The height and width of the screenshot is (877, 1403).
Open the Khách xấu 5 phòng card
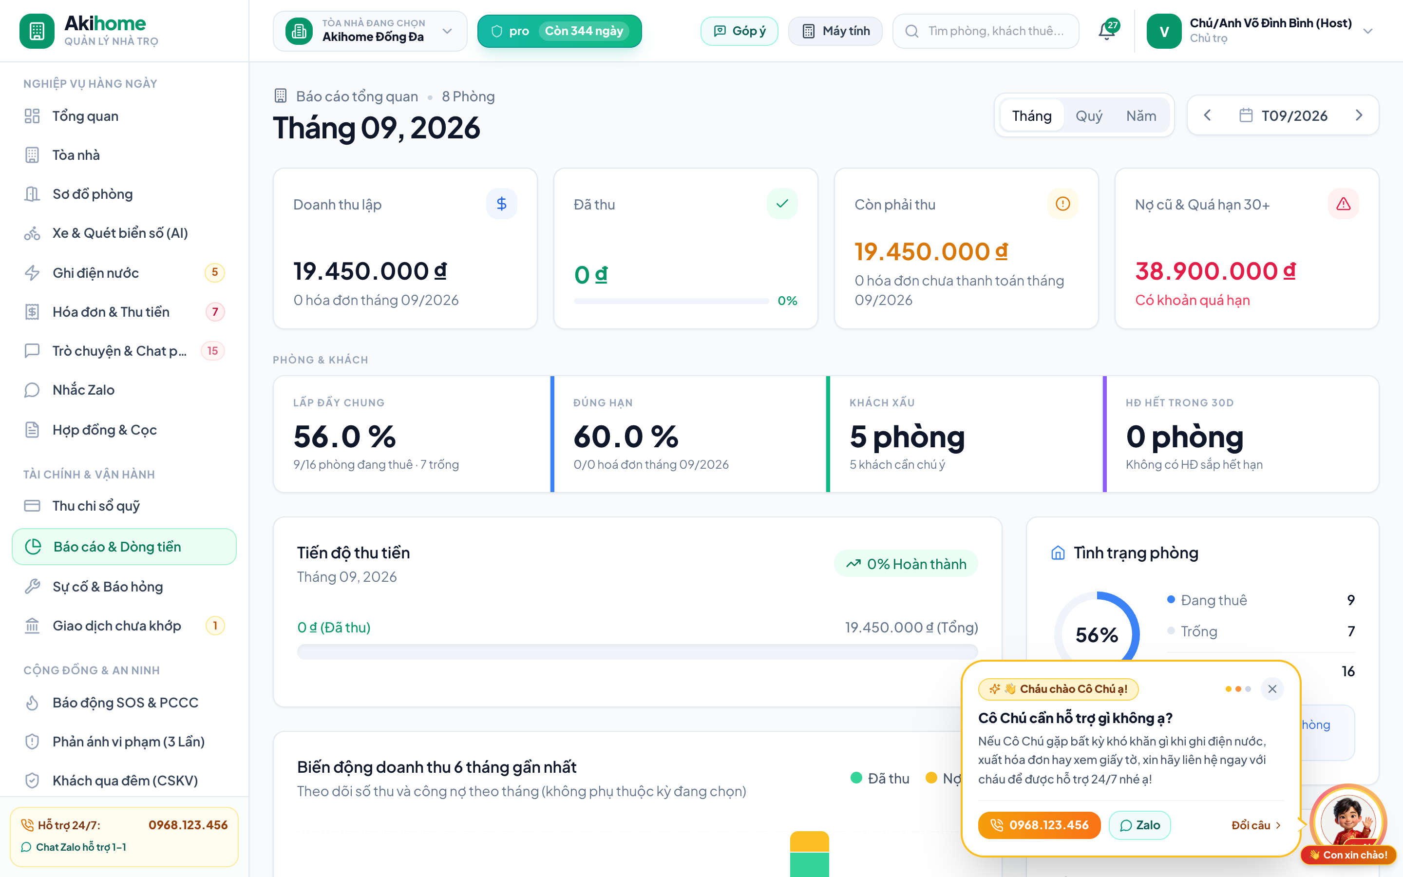tap(964, 434)
